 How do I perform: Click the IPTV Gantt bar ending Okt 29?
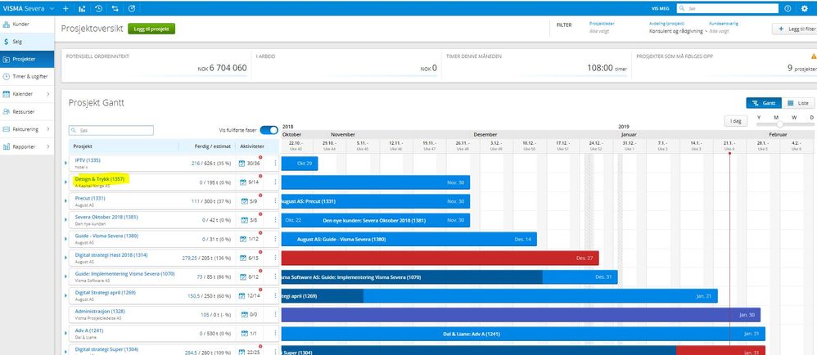click(300, 164)
